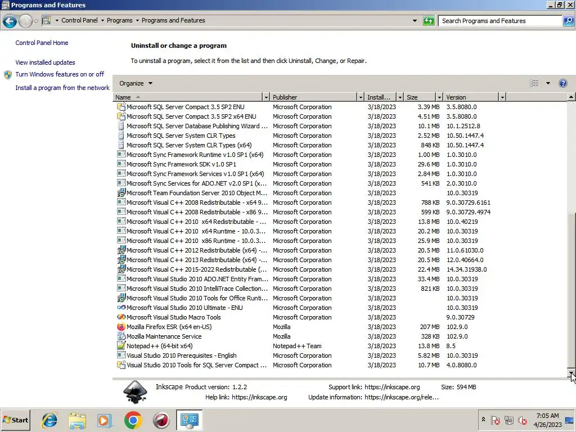Image resolution: width=576 pixels, height=432 pixels.
Task: Click the Search Programs and Features box
Action: point(500,21)
